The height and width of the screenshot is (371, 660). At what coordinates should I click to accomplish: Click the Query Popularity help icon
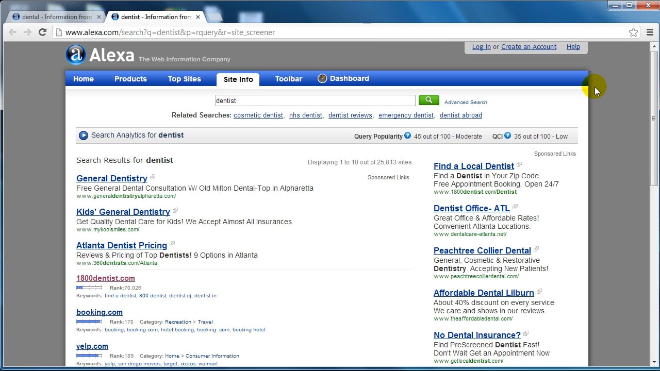tap(408, 136)
